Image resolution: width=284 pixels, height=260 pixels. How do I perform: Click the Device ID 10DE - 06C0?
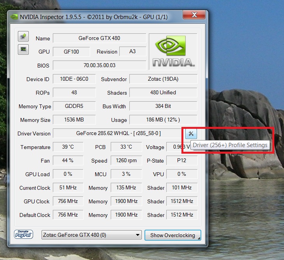click(74, 79)
